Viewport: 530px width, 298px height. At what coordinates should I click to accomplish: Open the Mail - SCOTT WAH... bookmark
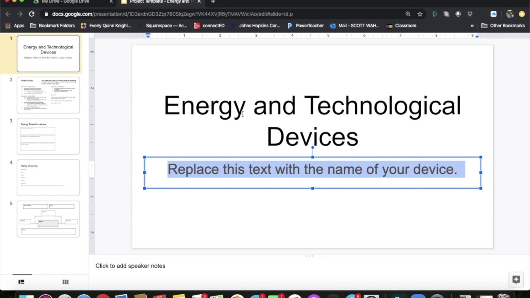354,26
